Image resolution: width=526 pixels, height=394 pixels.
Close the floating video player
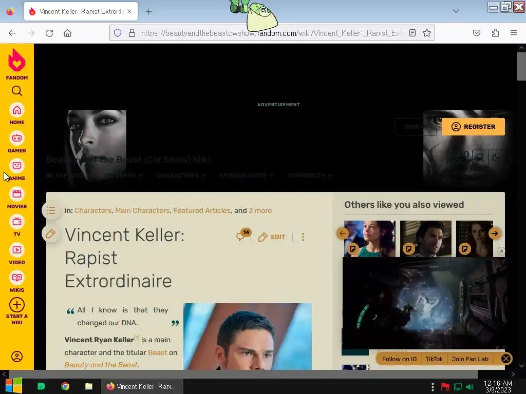click(501, 251)
